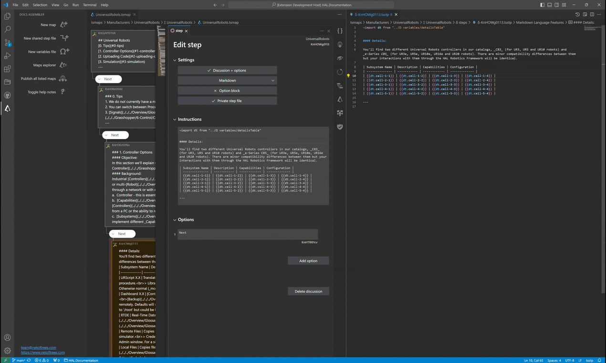Toggle the Option block setting

coord(227,90)
